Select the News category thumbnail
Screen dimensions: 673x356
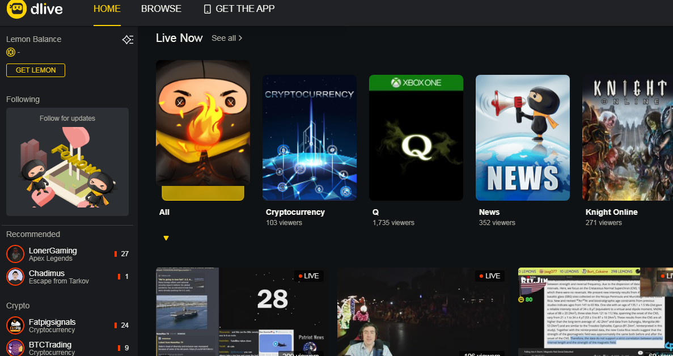[x=522, y=138]
